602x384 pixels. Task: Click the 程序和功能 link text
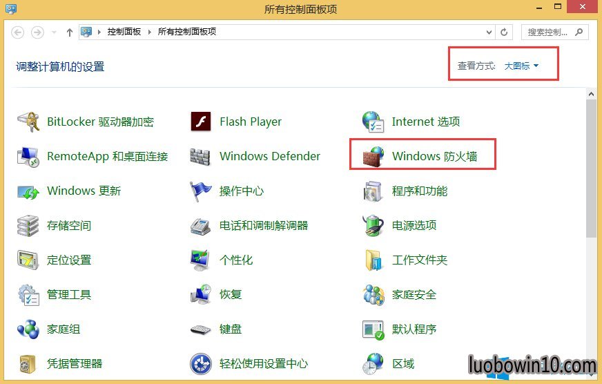(x=420, y=191)
